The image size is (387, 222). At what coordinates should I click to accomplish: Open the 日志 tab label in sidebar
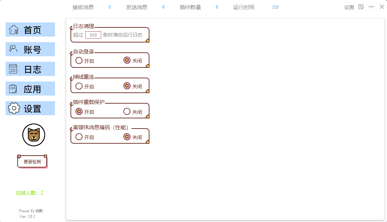[32, 69]
